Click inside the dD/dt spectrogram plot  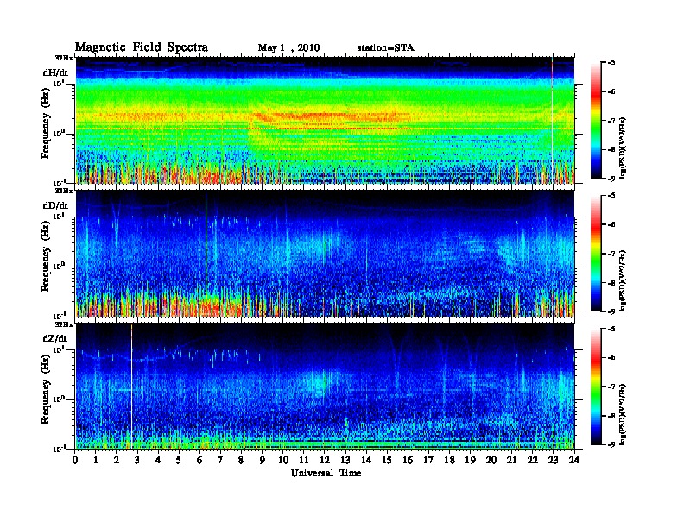[325, 254]
